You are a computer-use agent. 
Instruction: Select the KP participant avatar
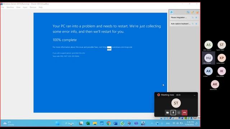pos(222,58)
